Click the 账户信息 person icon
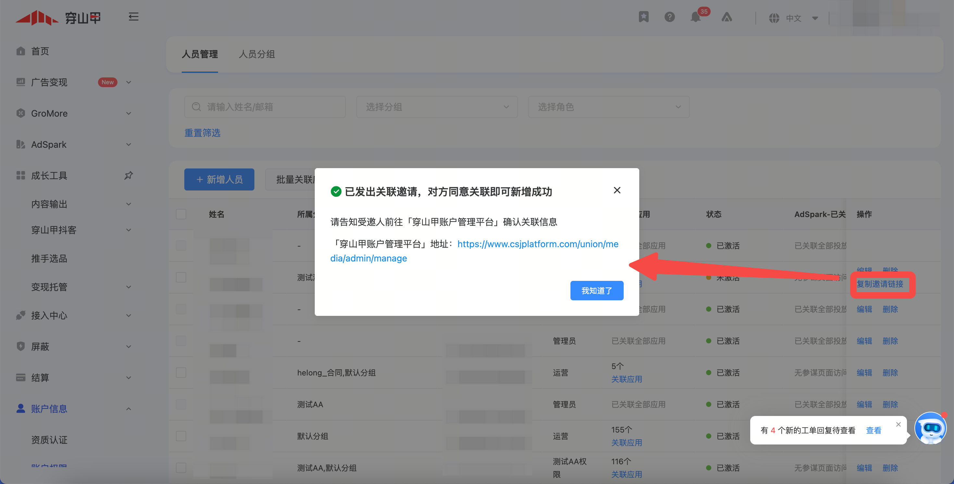 [x=21, y=409]
